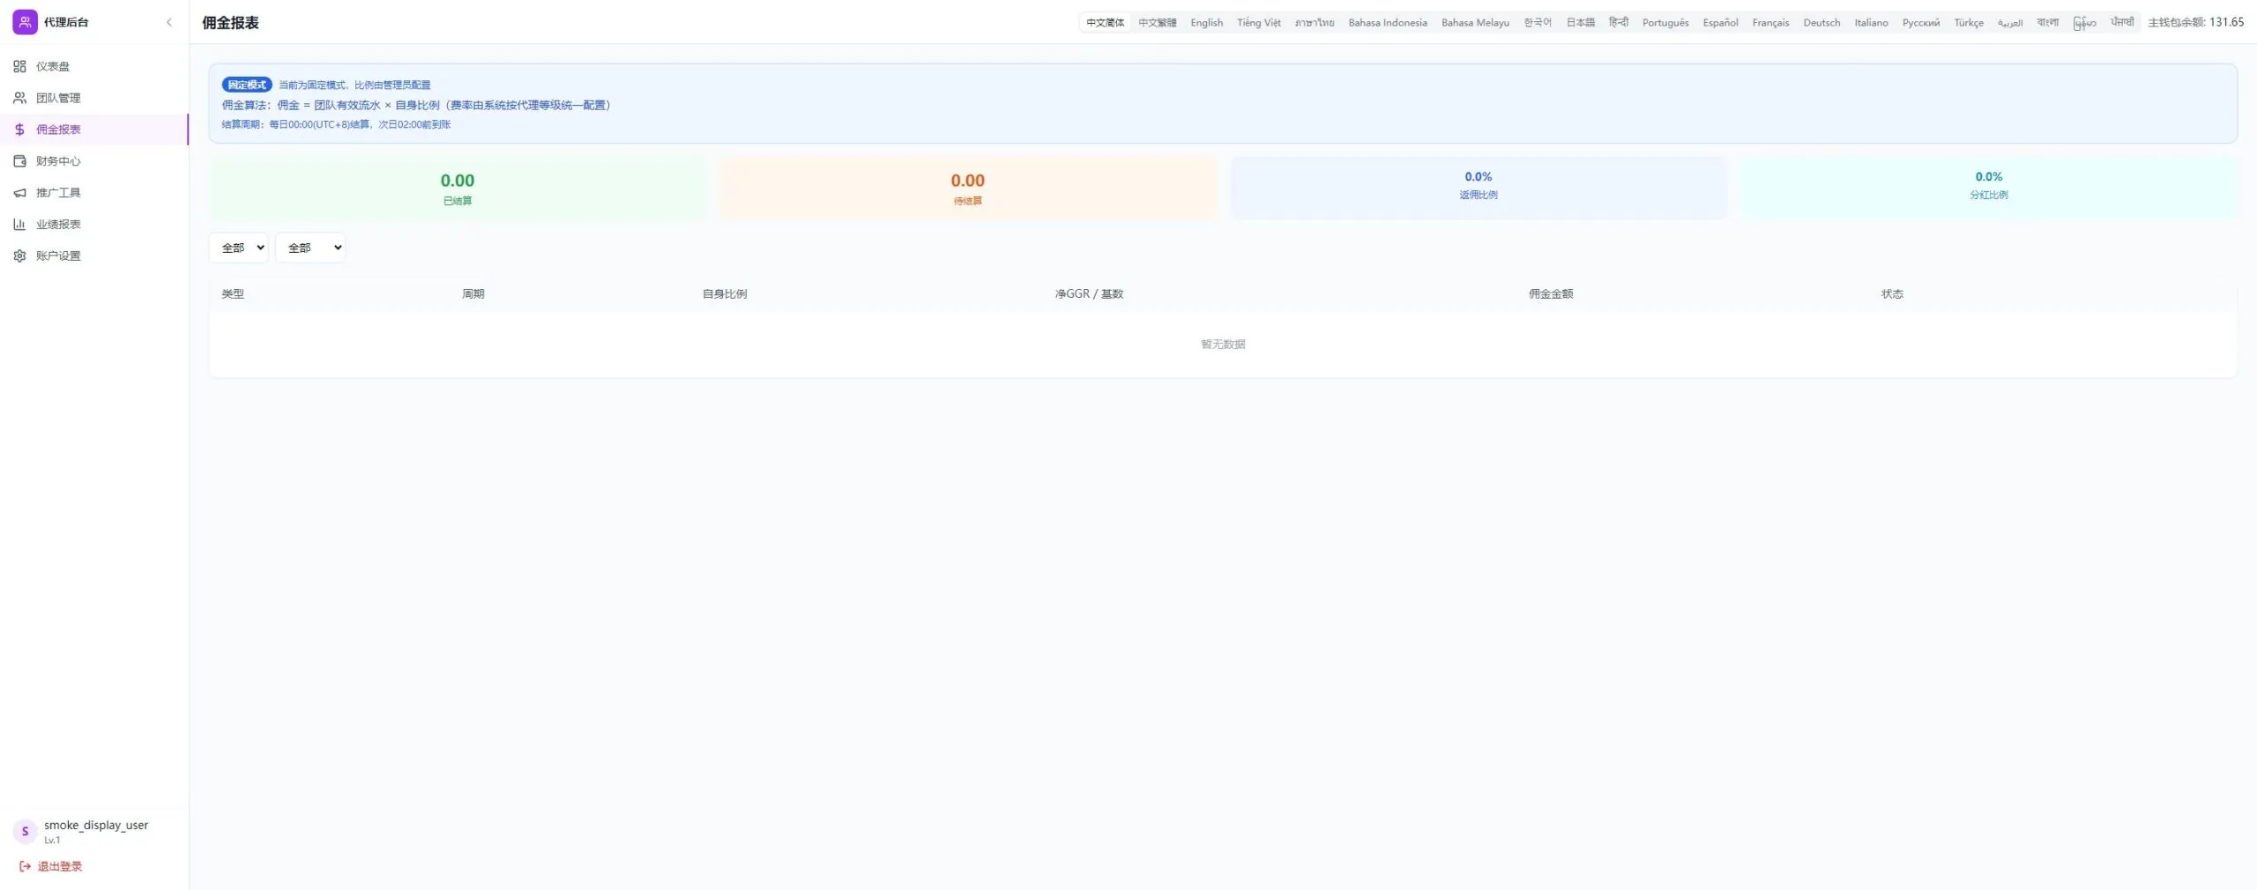Click the 佣金金额 column header
Screen dimensions: 2257x890
(1550, 294)
